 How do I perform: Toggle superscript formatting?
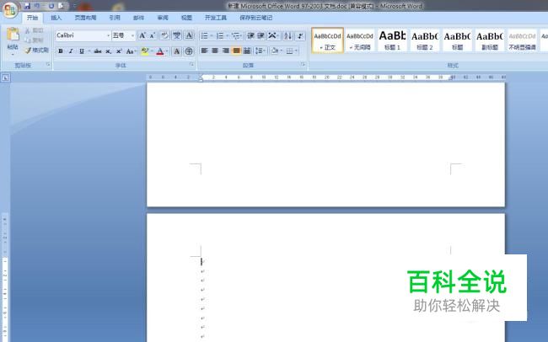119,51
